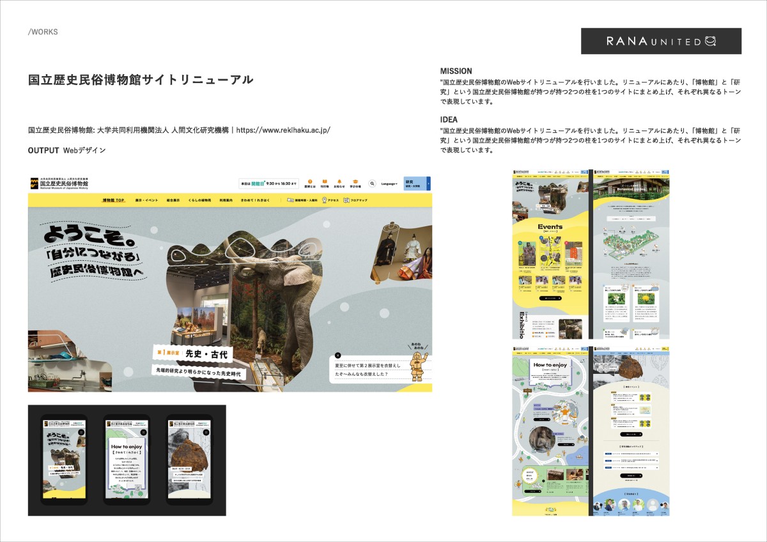Open the きわめて！れきはく nav item
Viewport: 767px width, 542px height.
click(x=255, y=201)
